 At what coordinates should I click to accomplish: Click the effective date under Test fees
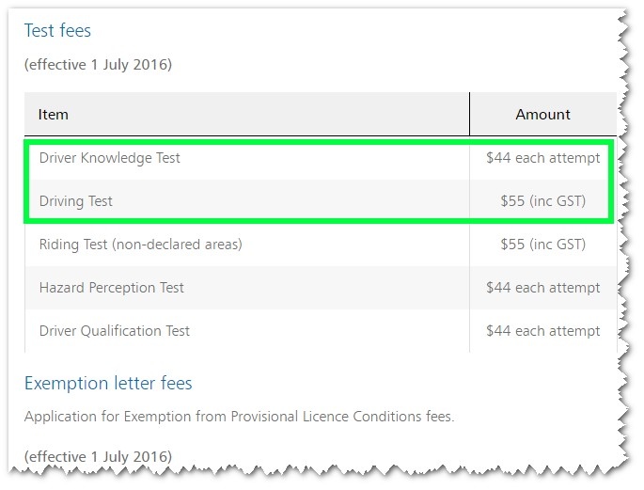point(98,65)
